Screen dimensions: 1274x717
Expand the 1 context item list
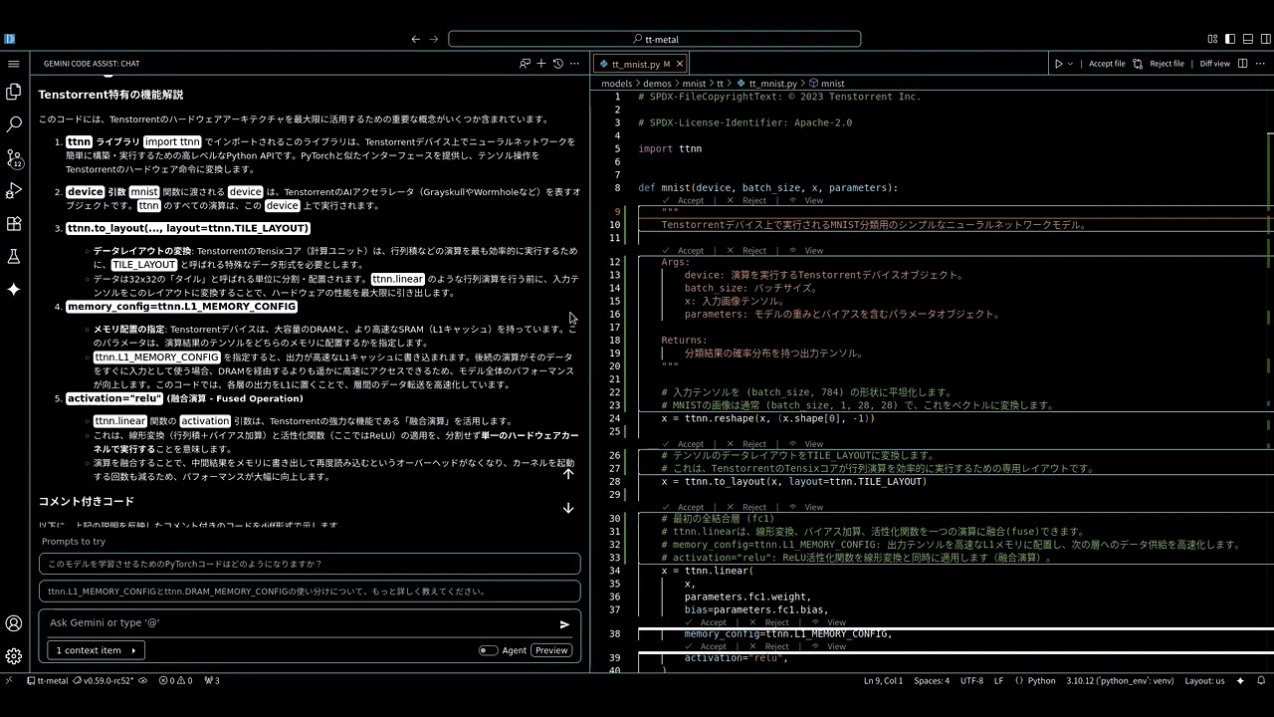pos(97,650)
